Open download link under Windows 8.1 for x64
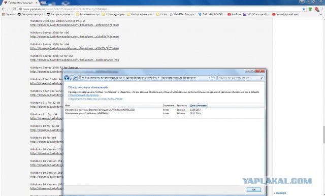 click(46, 118)
